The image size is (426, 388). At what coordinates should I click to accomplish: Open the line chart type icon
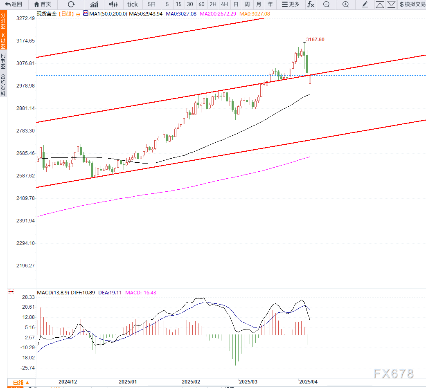pyautogui.click(x=94, y=4)
